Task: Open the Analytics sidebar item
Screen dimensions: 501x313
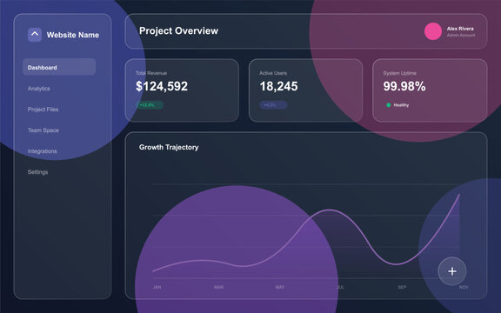Action: coord(38,89)
